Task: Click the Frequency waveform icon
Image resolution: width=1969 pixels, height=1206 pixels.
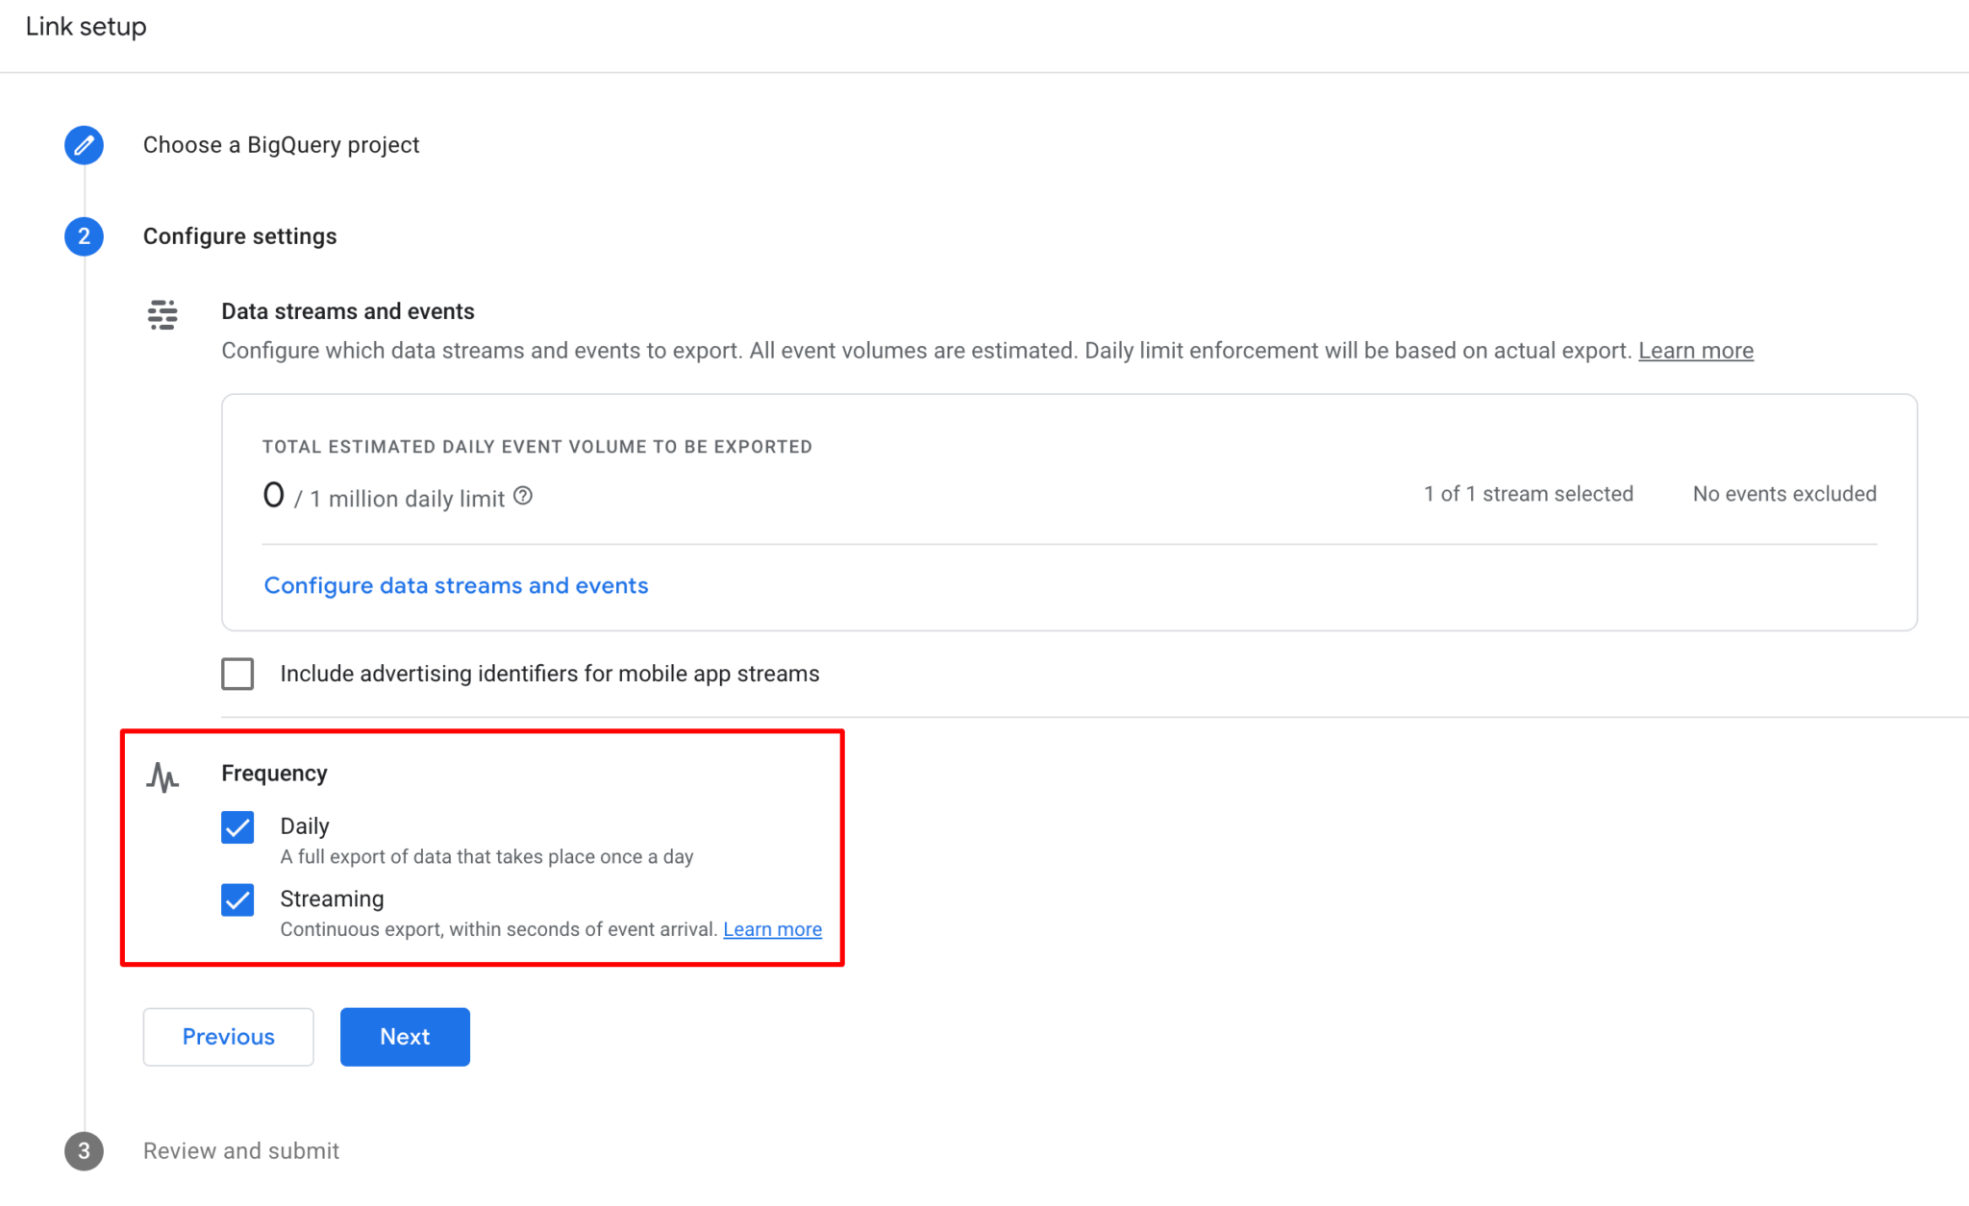Action: tap(163, 777)
